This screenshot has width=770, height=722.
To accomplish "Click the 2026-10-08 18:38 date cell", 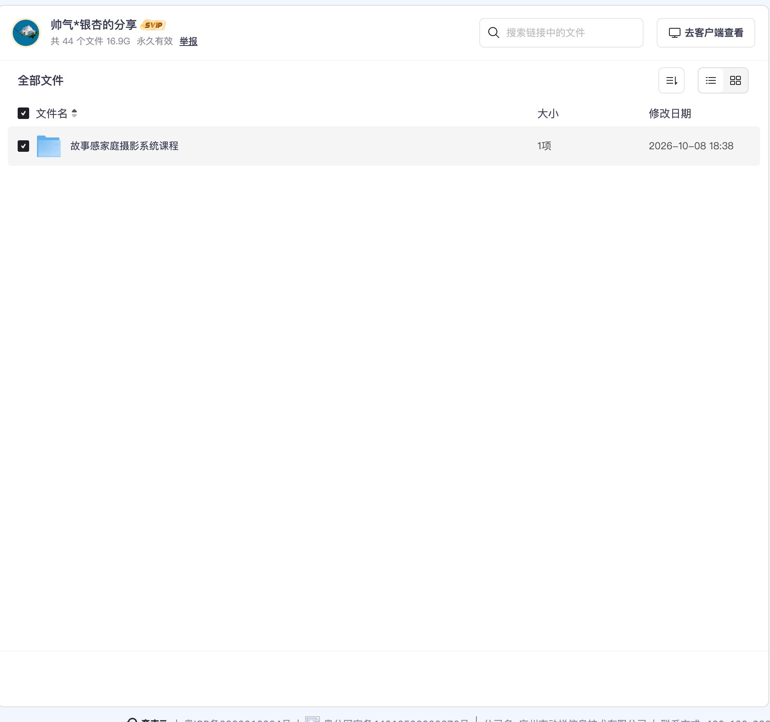I will coord(691,146).
